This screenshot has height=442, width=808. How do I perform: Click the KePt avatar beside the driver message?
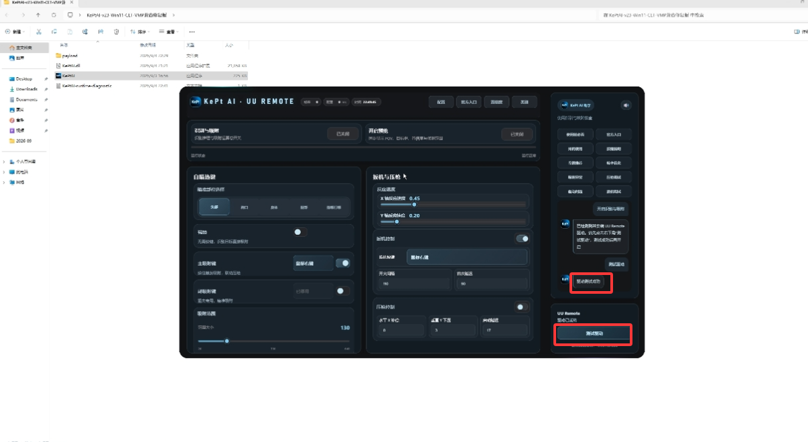tap(565, 223)
